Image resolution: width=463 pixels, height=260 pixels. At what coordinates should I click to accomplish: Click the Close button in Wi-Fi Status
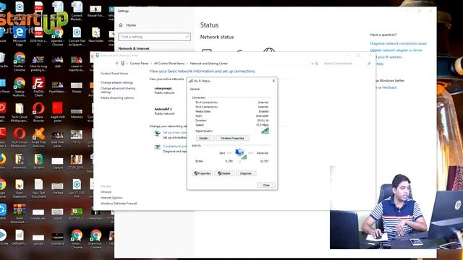pos(266,185)
